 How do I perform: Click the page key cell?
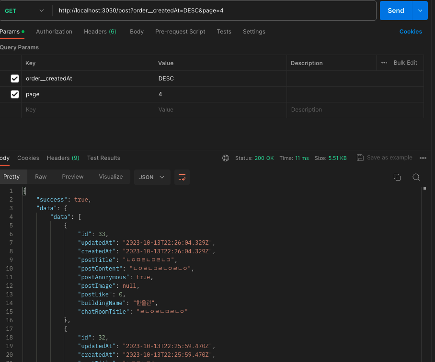coord(87,94)
